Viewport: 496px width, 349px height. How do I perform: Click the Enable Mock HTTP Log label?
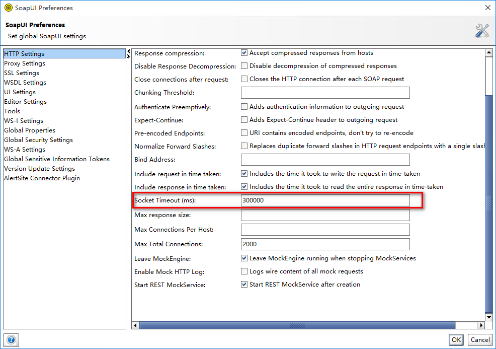tap(169, 272)
